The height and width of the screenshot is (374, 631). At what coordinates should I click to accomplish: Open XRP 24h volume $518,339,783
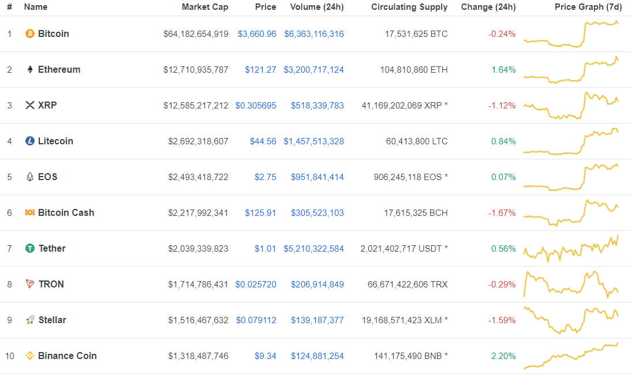click(318, 106)
